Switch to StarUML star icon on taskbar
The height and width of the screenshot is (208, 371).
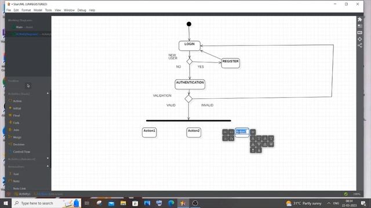183,203
